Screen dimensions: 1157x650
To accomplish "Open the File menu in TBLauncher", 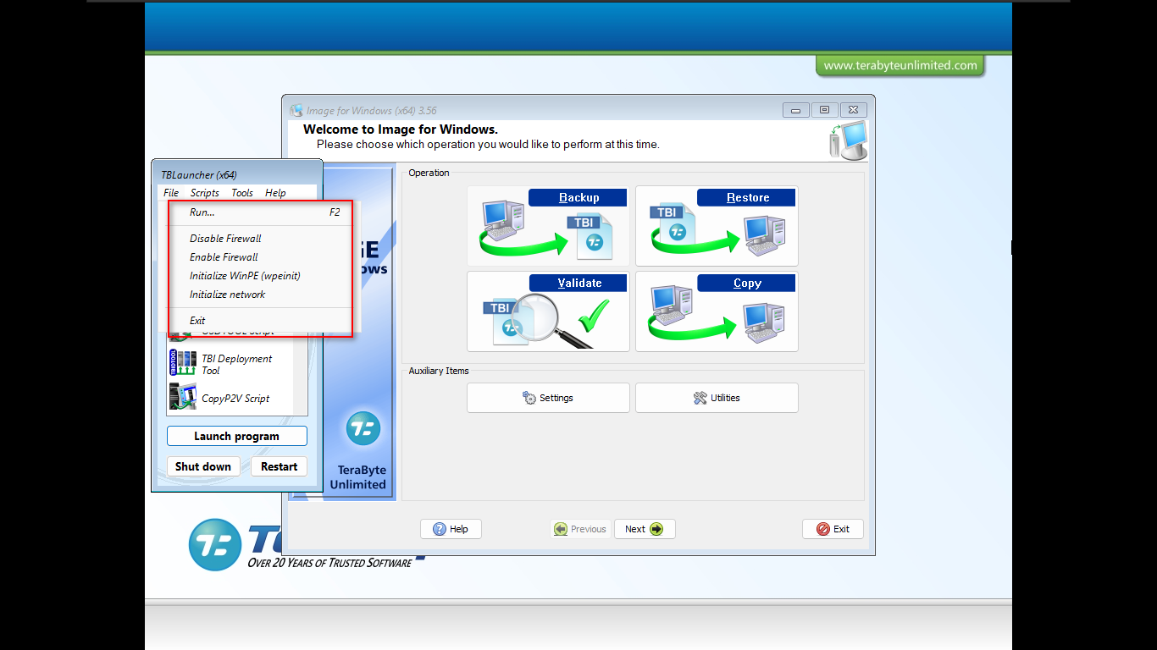I will click(x=171, y=193).
